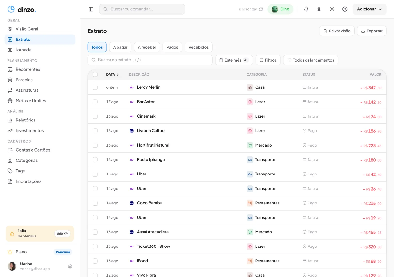
Task: Click the sync refresh icon
Action: pyautogui.click(x=261, y=9)
